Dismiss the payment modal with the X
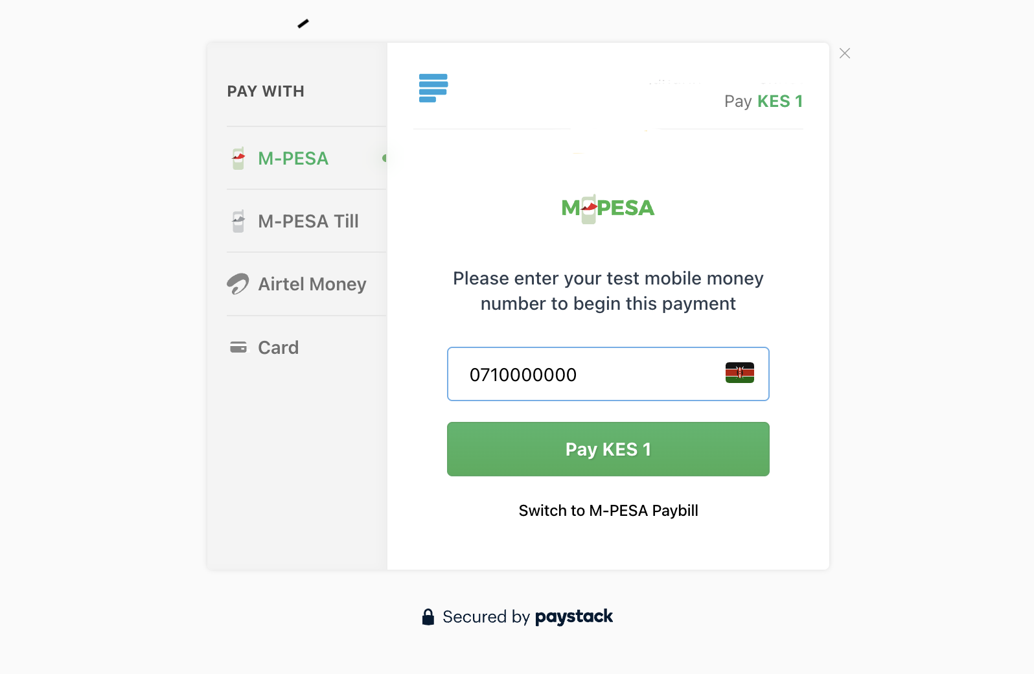The height and width of the screenshot is (674, 1034). [x=844, y=53]
